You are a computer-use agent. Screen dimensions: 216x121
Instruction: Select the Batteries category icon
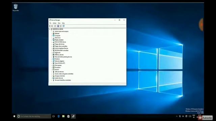point(53,34)
